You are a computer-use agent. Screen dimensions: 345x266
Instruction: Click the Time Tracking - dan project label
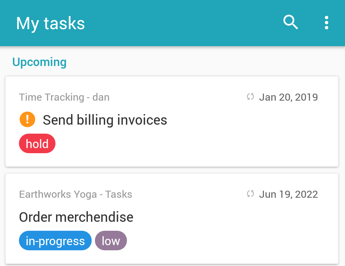64,97
